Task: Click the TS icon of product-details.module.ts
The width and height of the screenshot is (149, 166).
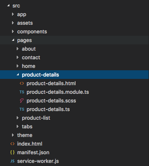Action: click(22, 92)
